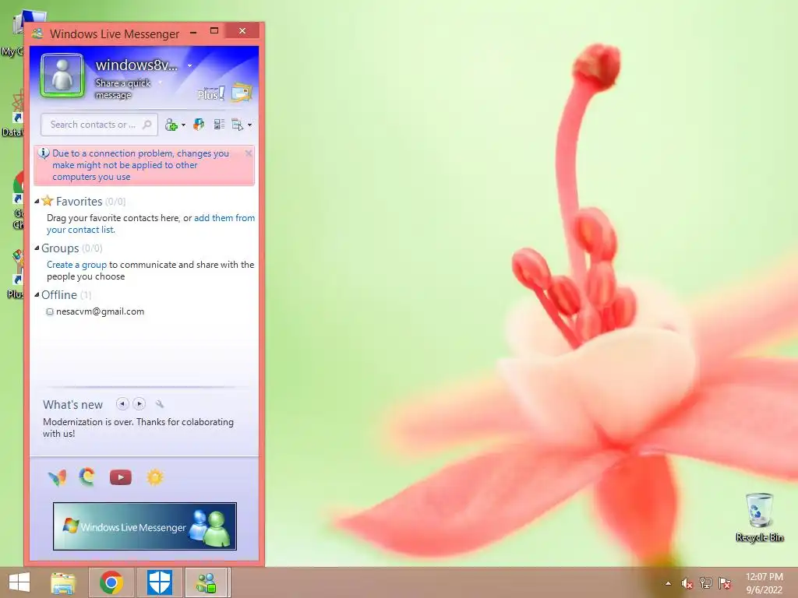Click the Messenger taskbar button
The width and height of the screenshot is (798, 598).
(x=207, y=582)
